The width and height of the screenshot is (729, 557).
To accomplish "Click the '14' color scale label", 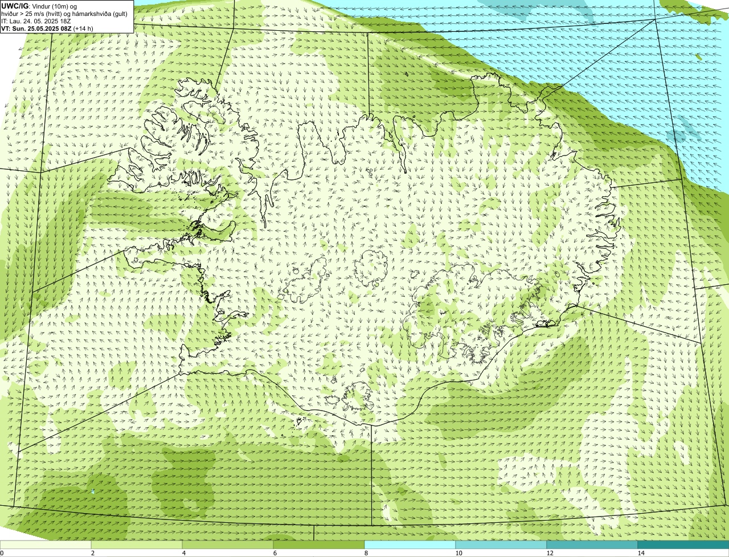I will click(641, 553).
